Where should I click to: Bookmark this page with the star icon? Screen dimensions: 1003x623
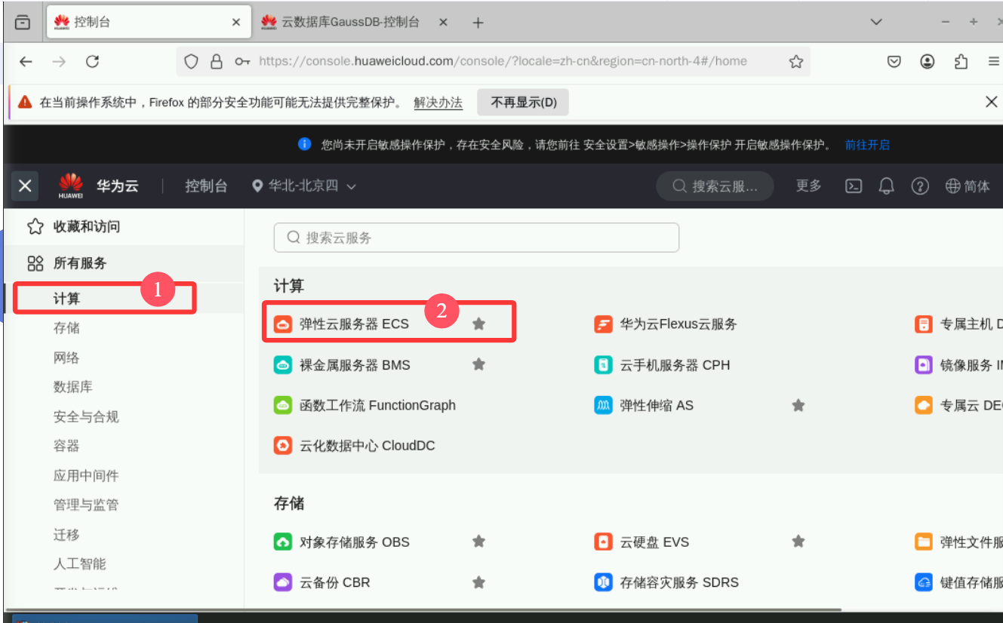(796, 62)
